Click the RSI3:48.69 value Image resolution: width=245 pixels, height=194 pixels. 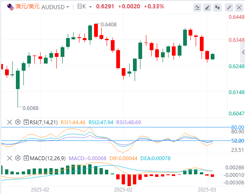[x=129, y=123]
